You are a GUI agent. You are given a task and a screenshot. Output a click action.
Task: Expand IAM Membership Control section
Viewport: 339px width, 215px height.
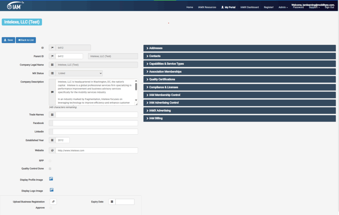click(240, 95)
